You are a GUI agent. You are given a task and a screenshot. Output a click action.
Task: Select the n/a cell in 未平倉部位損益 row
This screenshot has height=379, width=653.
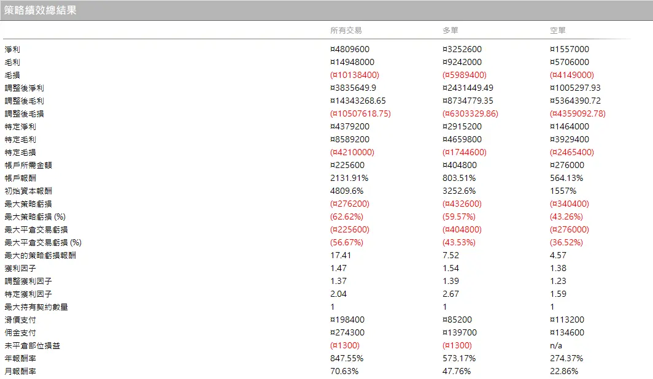(556, 345)
